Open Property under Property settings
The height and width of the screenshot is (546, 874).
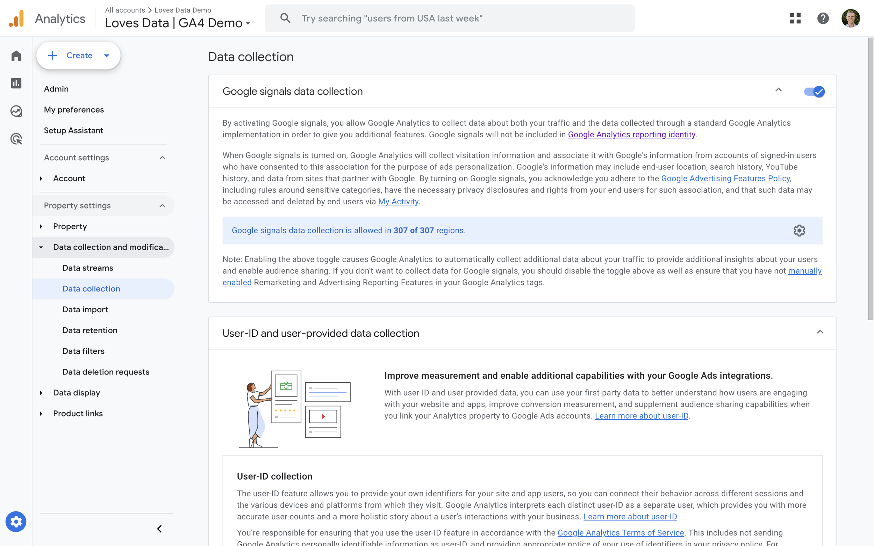[70, 226]
